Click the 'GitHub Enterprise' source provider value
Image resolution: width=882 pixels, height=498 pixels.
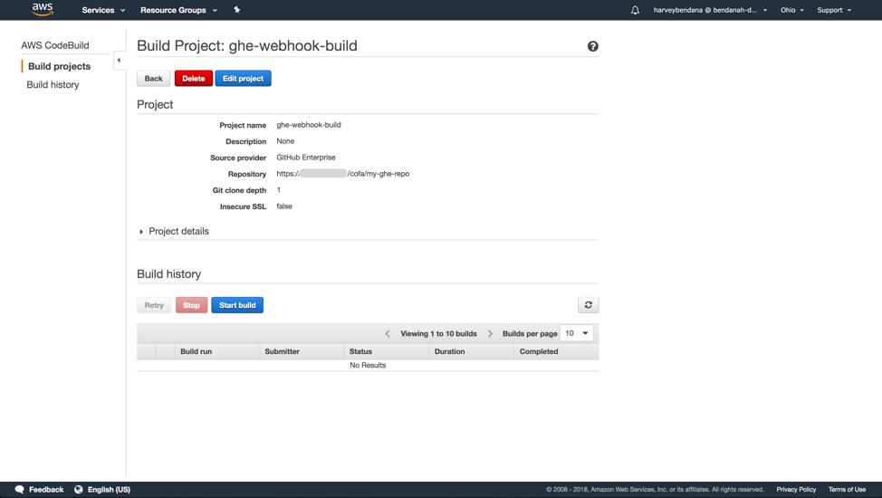tap(306, 158)
